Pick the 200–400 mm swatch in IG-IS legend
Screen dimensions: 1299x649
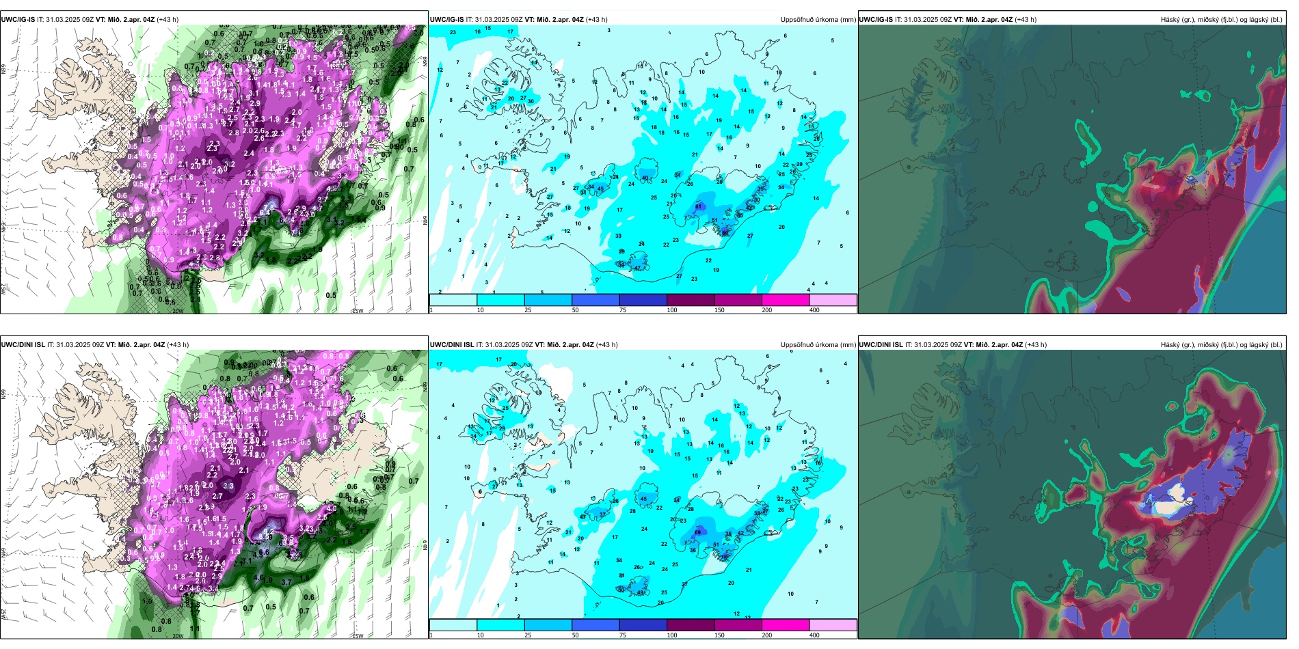pyautogui.click(x=786, y=300)
